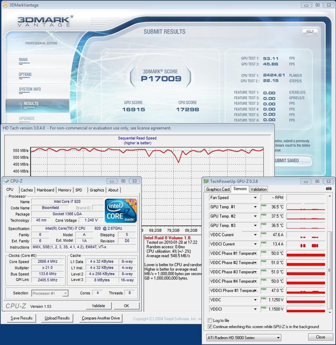Click the GPU-Z scrollbar down arrow
336x345 pixels.
(x=329, y=313)
